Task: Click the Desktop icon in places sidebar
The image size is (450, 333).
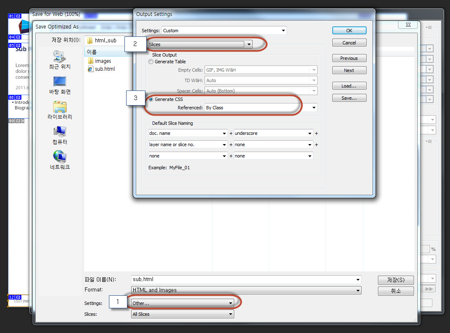Action: point(59,82)
